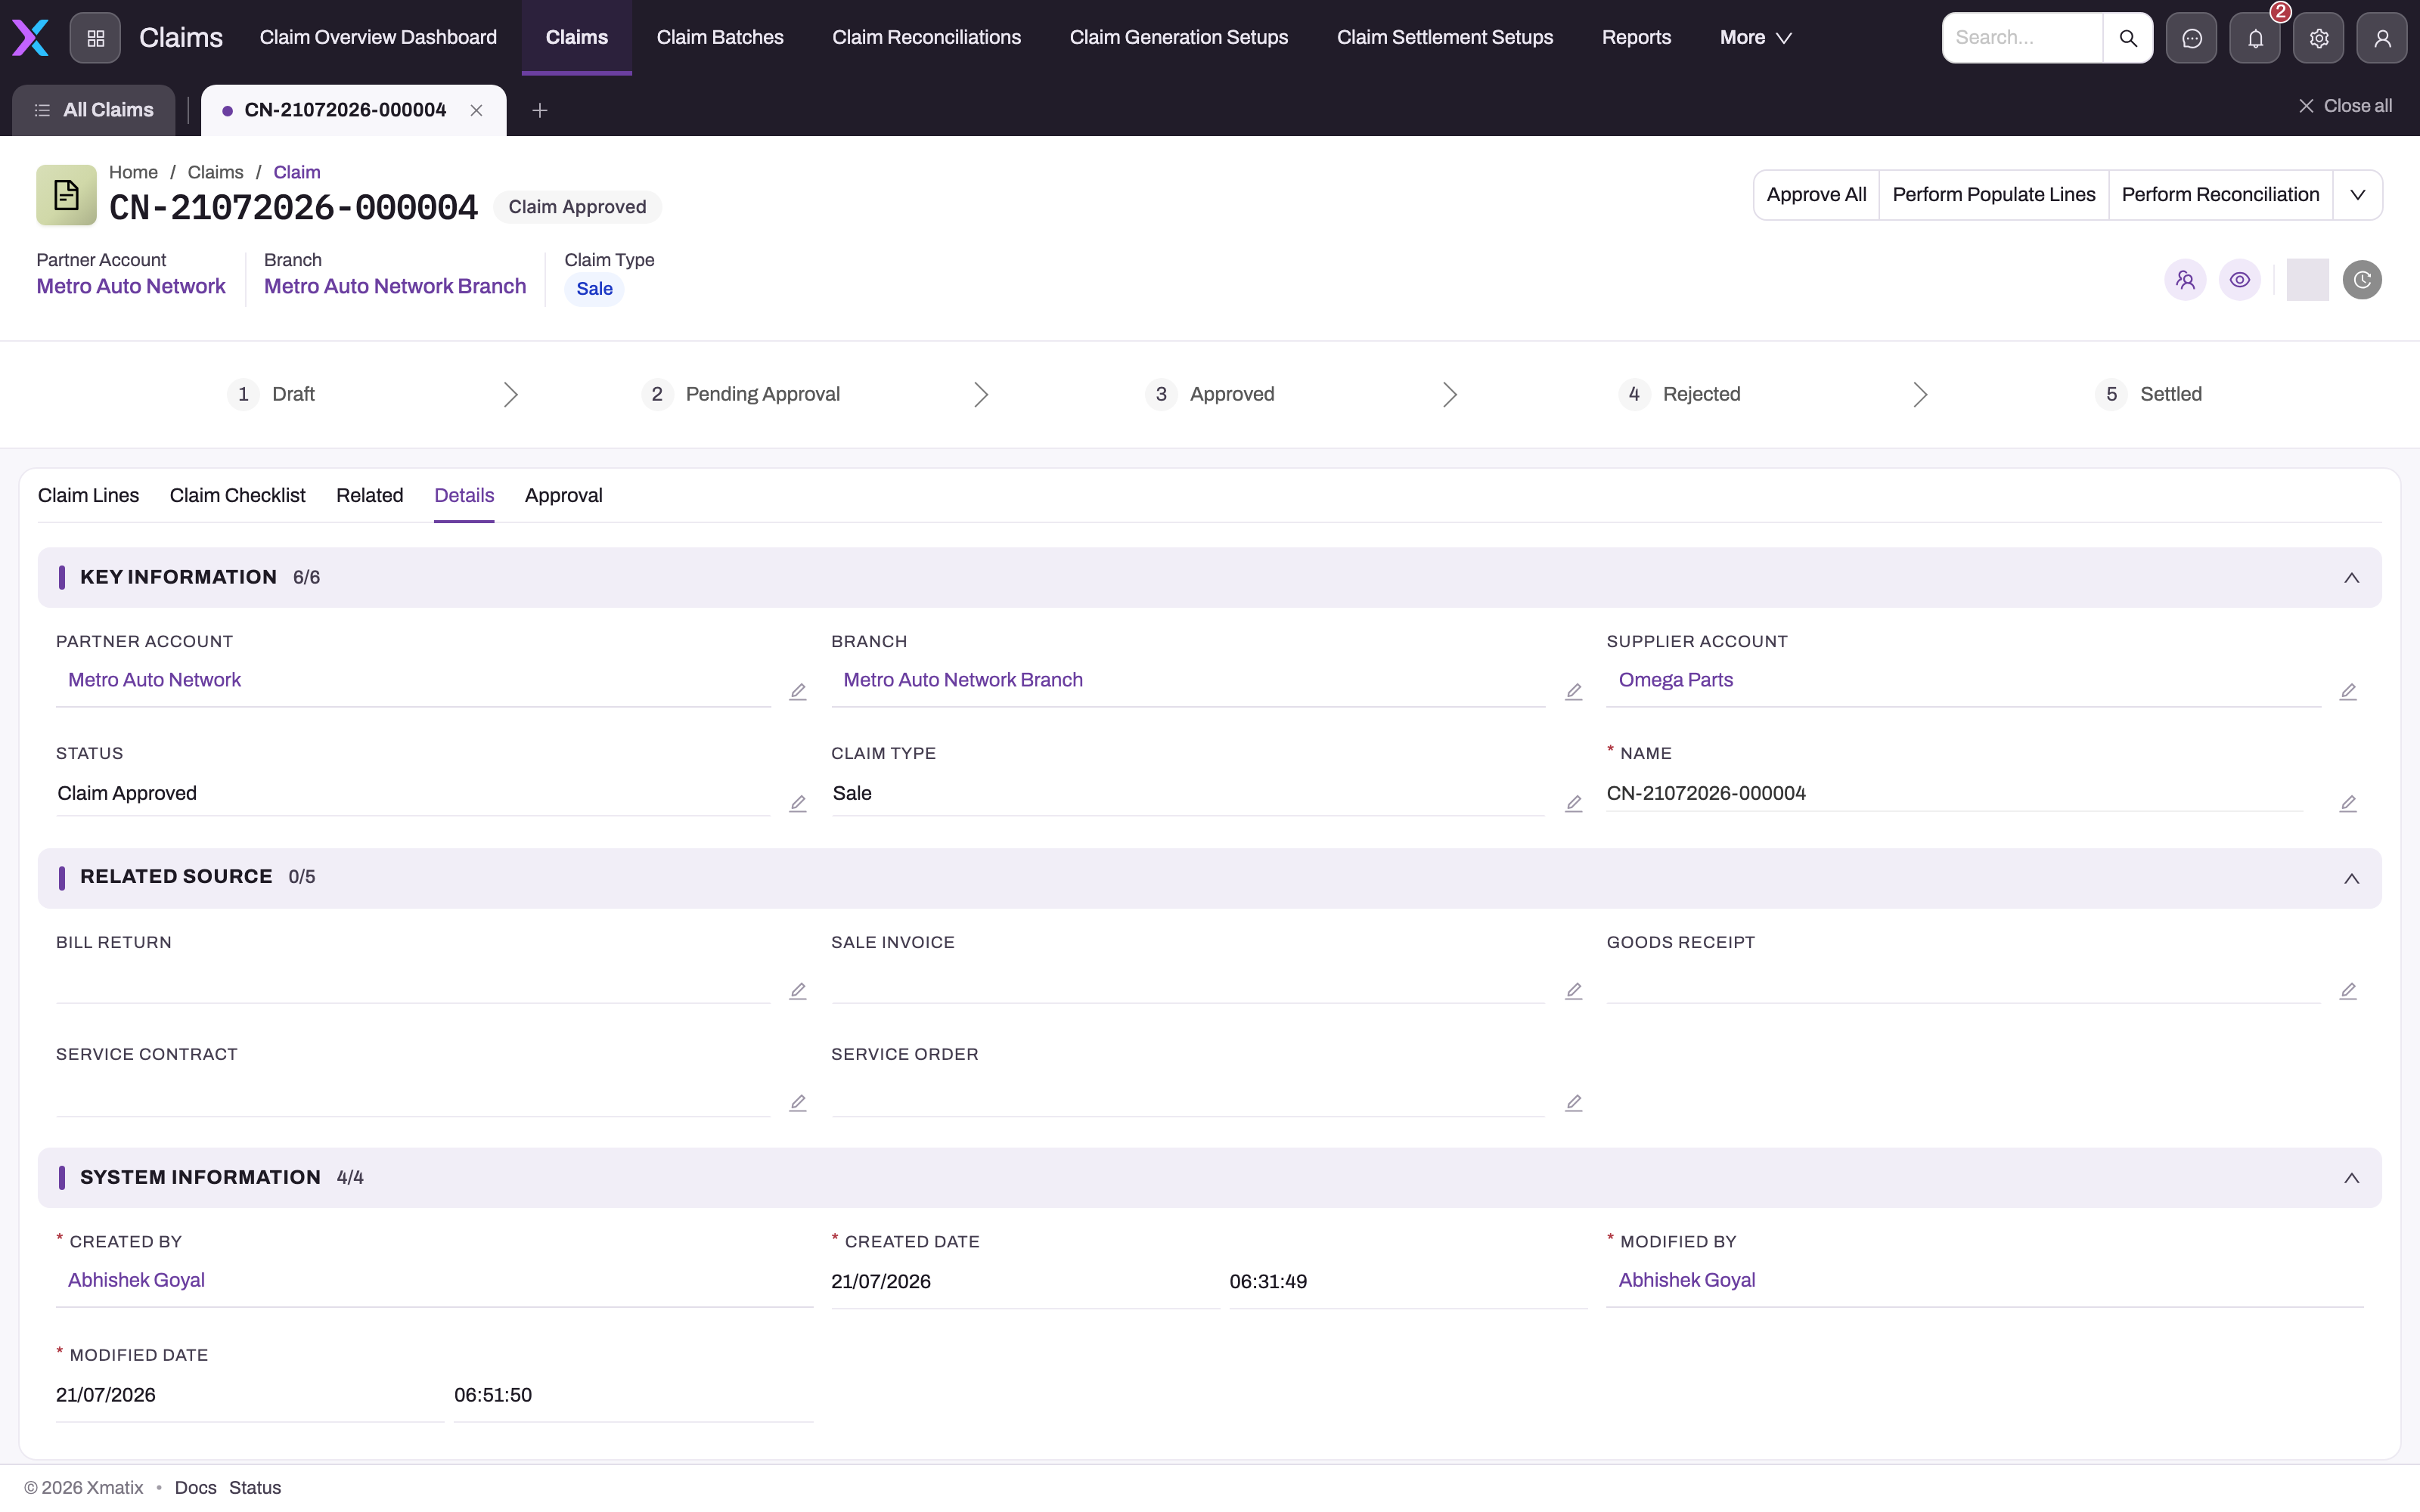Edit the Sale Invoice pencil icon
The width and height of the screenshot is (2420, 1512).
(1573, 991)
